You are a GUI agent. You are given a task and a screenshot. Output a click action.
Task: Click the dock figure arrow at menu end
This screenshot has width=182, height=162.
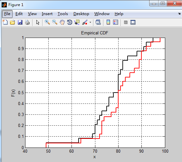point(179,14)
